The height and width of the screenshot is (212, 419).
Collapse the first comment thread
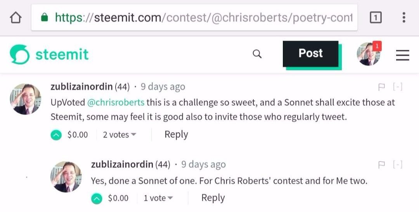click(398, 87)
